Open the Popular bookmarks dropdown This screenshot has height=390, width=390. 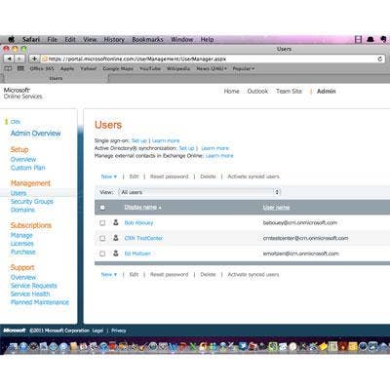(244, 68)
